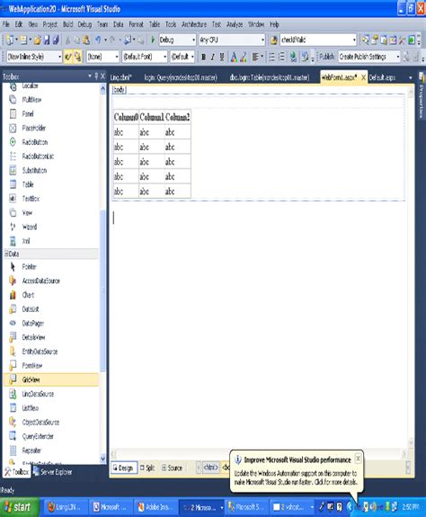This screenshot has width=426, height=517.
Task: Toggle Bold formatting
Action: coord(203,57)
